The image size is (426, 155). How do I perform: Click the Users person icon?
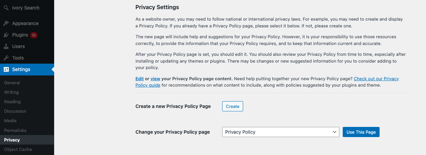[x=6, y=46]
